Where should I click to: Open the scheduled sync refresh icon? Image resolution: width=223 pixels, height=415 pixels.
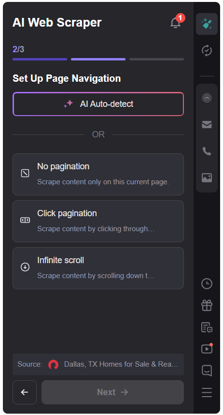coord(207,50)
